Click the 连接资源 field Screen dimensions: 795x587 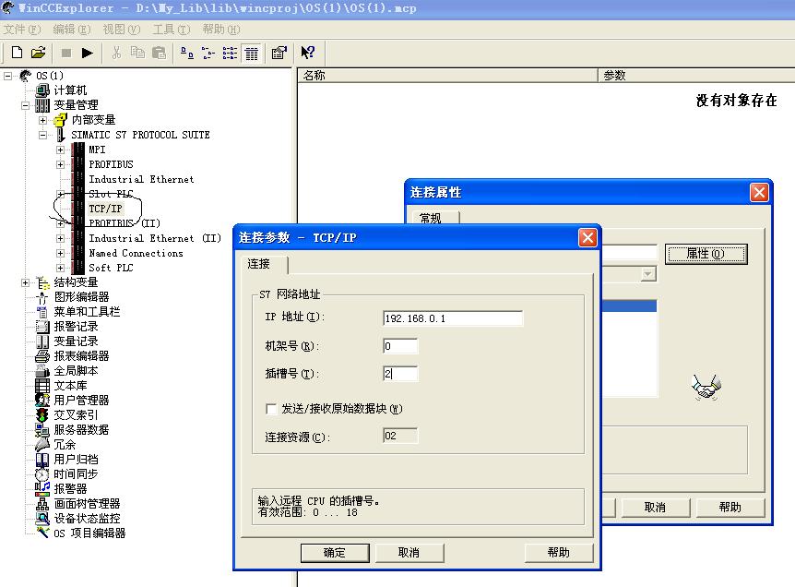click(x=400, y=436)
